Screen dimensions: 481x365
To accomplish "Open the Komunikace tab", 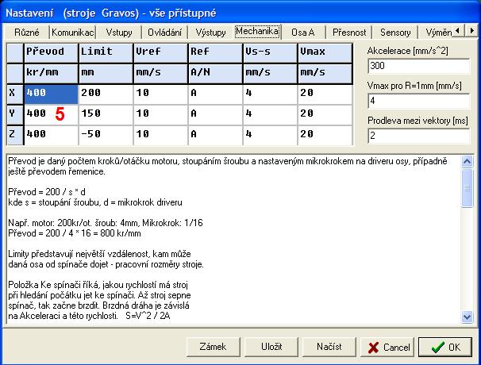I will (x=73, y=33).
